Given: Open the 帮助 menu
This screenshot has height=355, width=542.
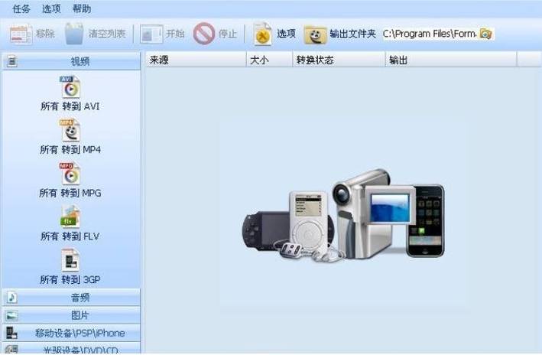Looking at the screenshot, I should [x=82, y=8].
